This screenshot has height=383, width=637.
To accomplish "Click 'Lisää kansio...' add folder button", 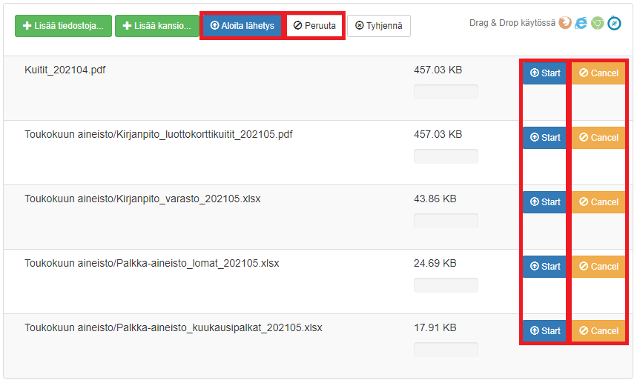I will click(156, 26).
